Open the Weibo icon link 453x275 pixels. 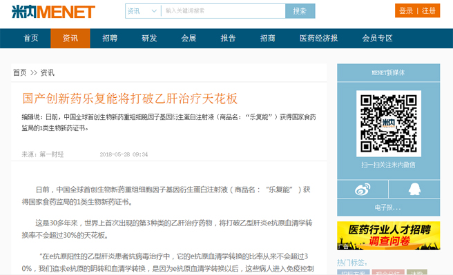pyautogui.click(x=363, y=189)
